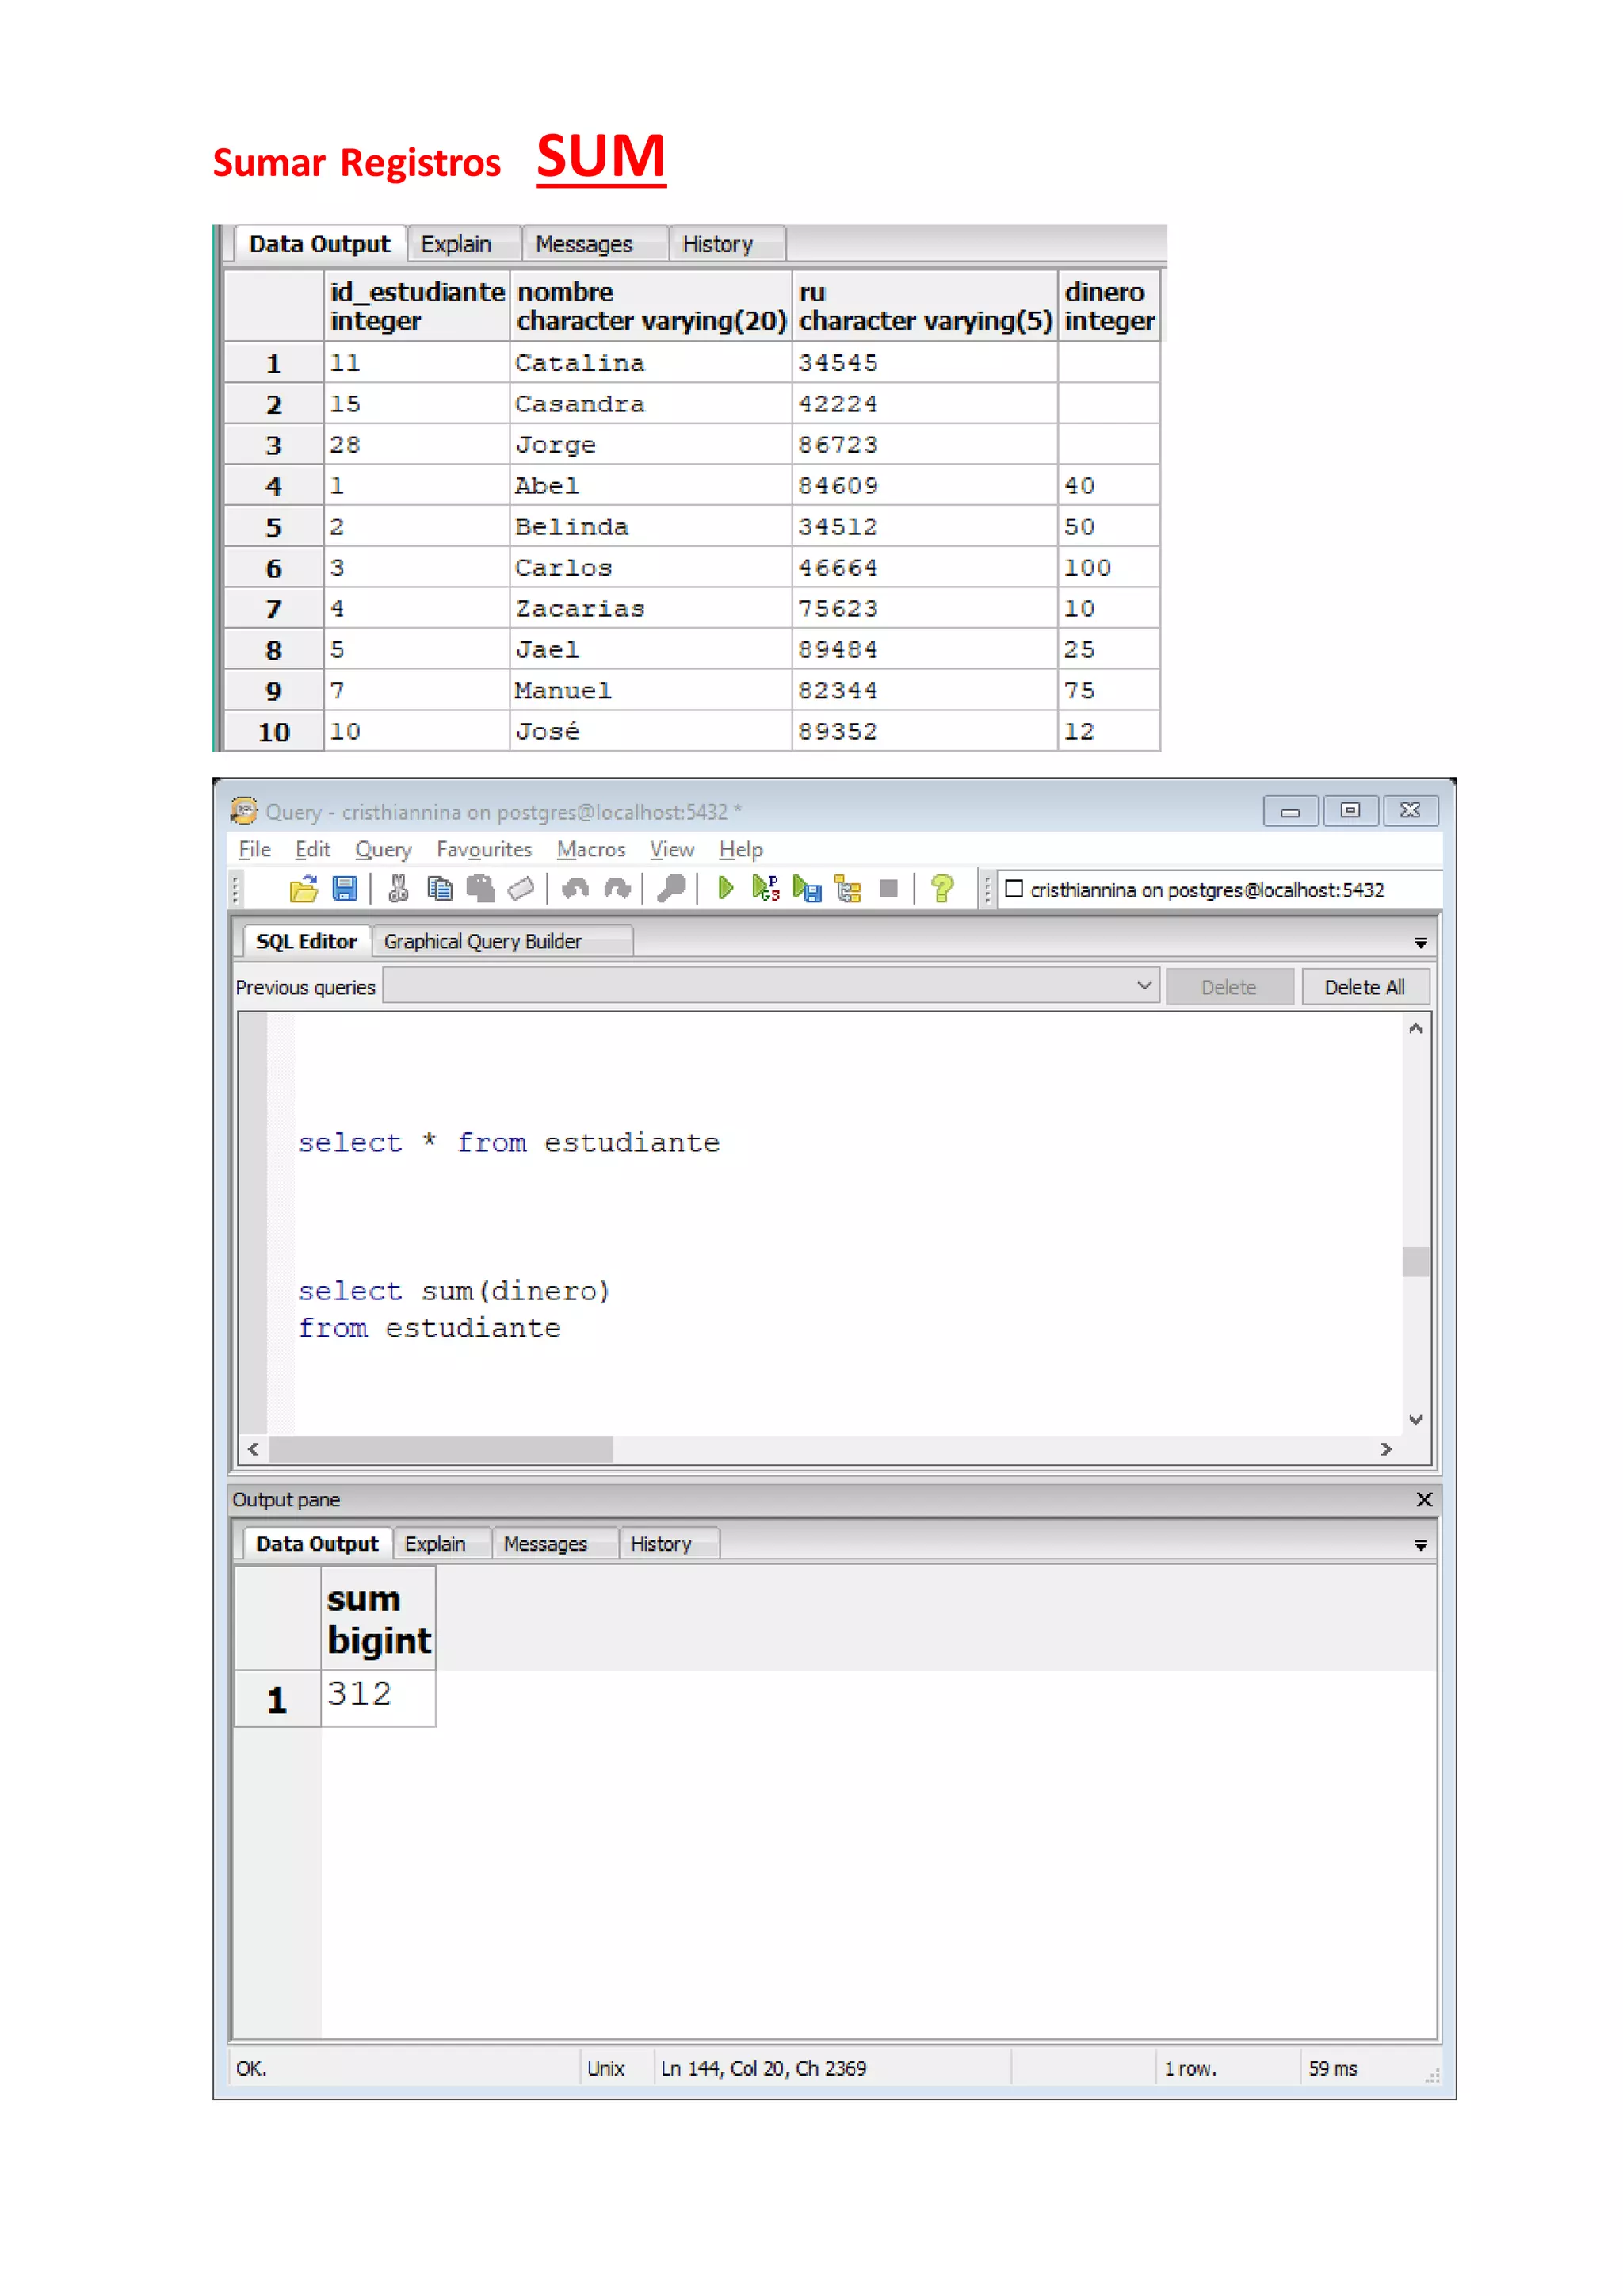Click the editor horizontal scrollbar left arrow
This screenshot has height=2296, width=1623.
(254, 1449)
